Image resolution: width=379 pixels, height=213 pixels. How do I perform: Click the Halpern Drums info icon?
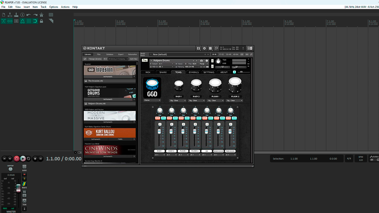(x=207, y=61)
